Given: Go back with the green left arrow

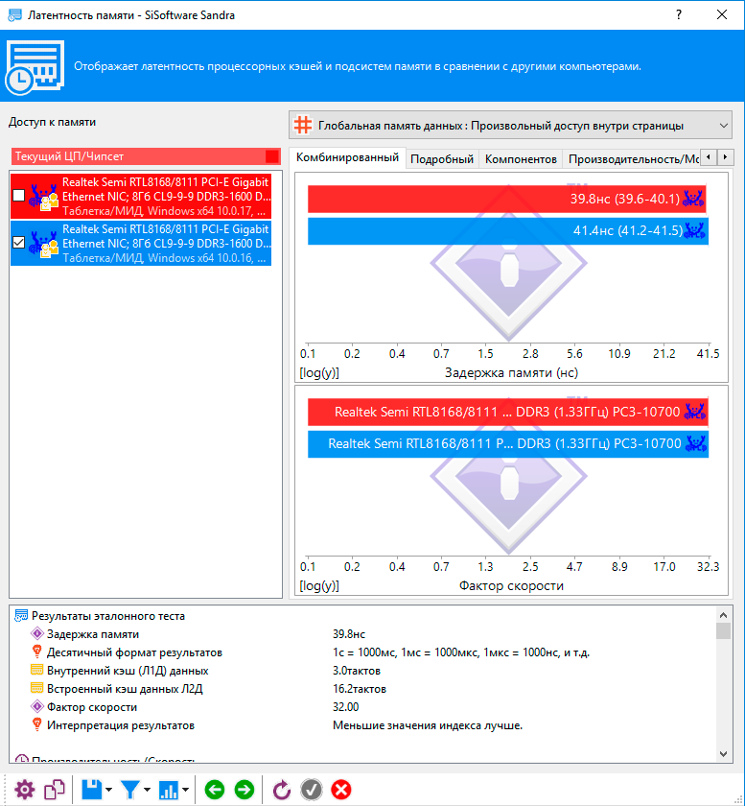Looking at the screenshot, I should 215,789.
